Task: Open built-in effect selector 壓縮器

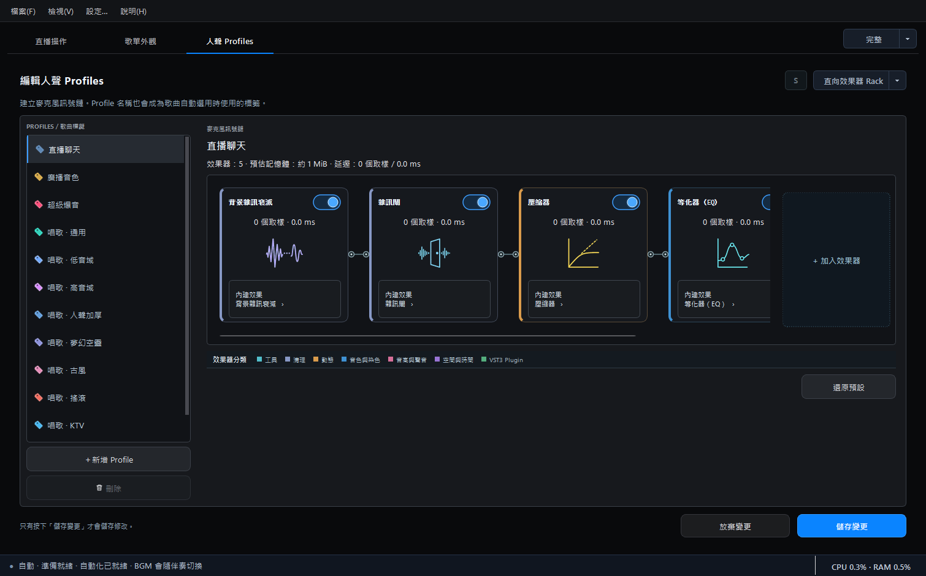Action: pos(584,299)
